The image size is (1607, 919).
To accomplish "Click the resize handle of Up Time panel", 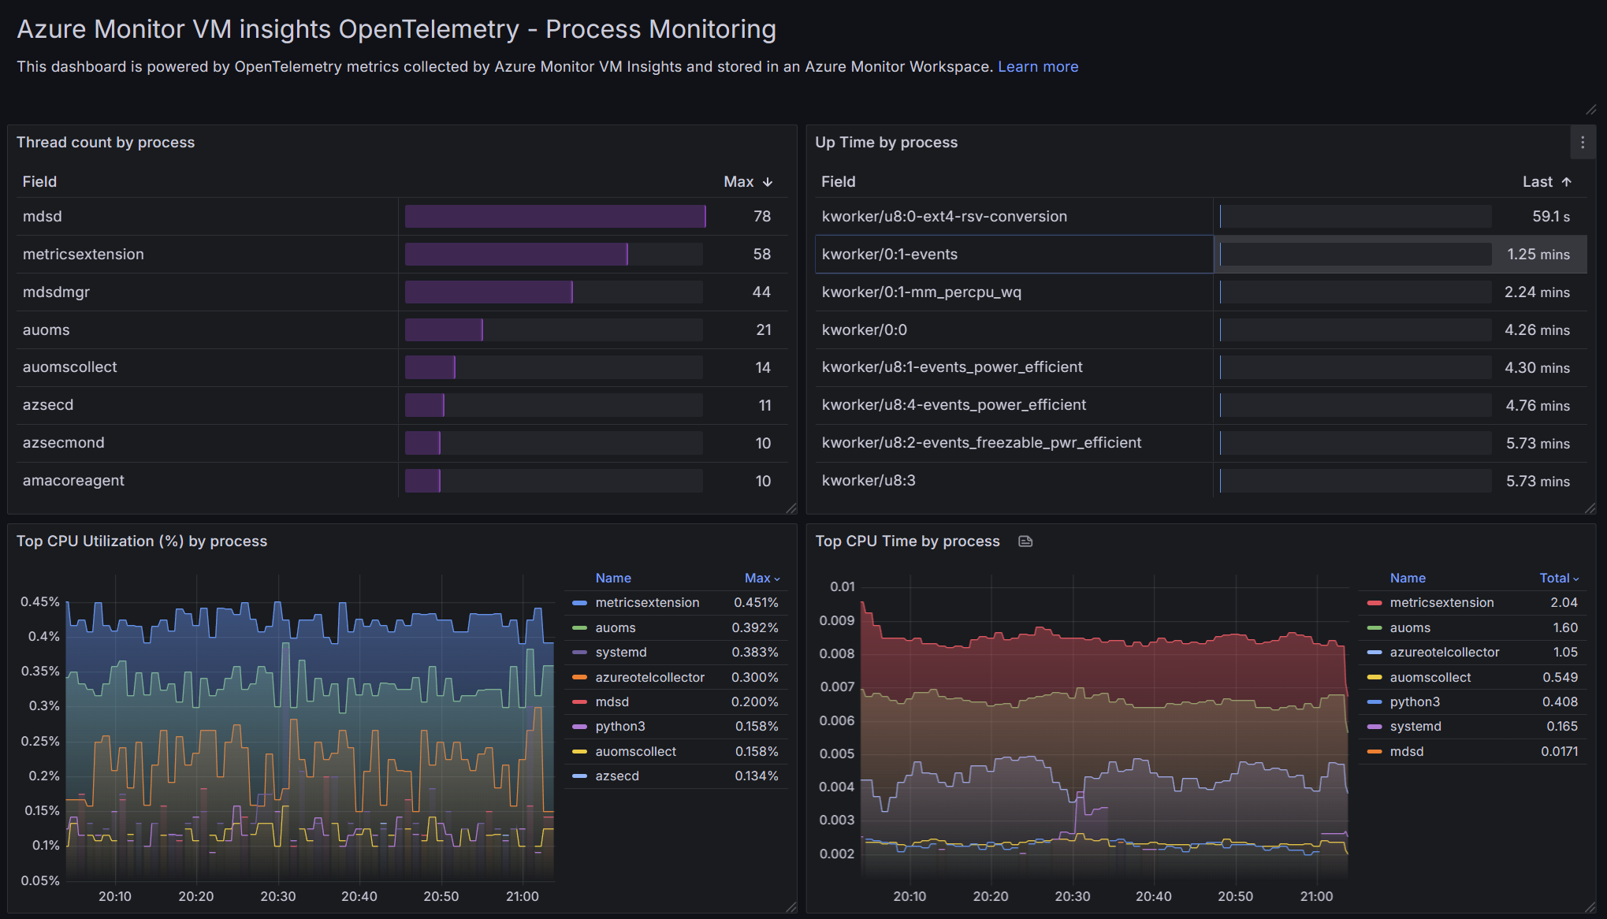I will (1590, 508).
